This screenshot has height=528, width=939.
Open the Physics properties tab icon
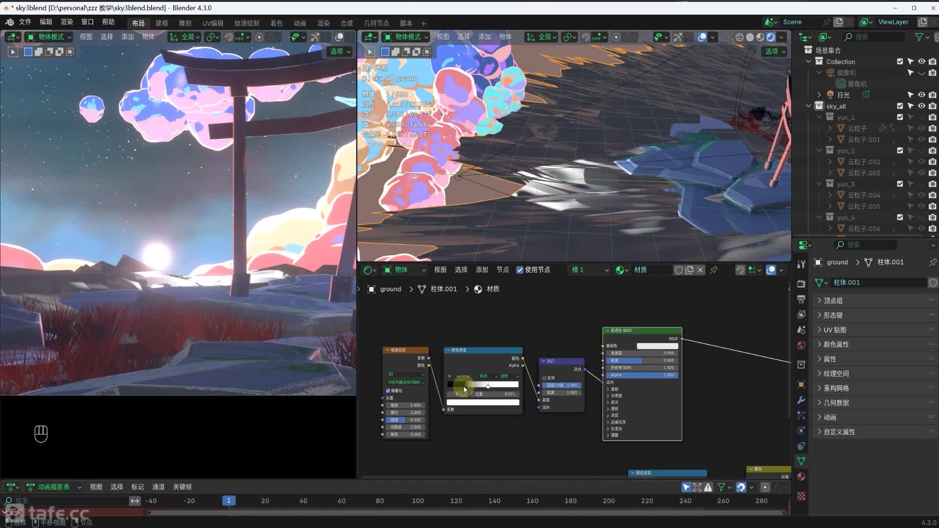click(801, 431)
